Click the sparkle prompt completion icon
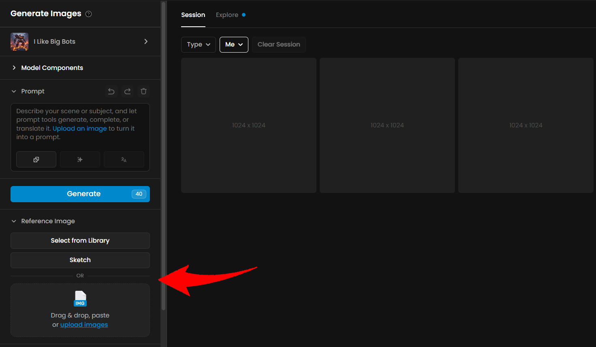This screenshot has height=347, width=596. (x=80, y=159)
